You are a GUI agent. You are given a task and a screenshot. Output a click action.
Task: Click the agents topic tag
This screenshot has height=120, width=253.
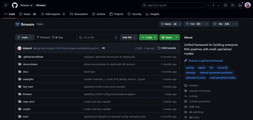[202, 68]
